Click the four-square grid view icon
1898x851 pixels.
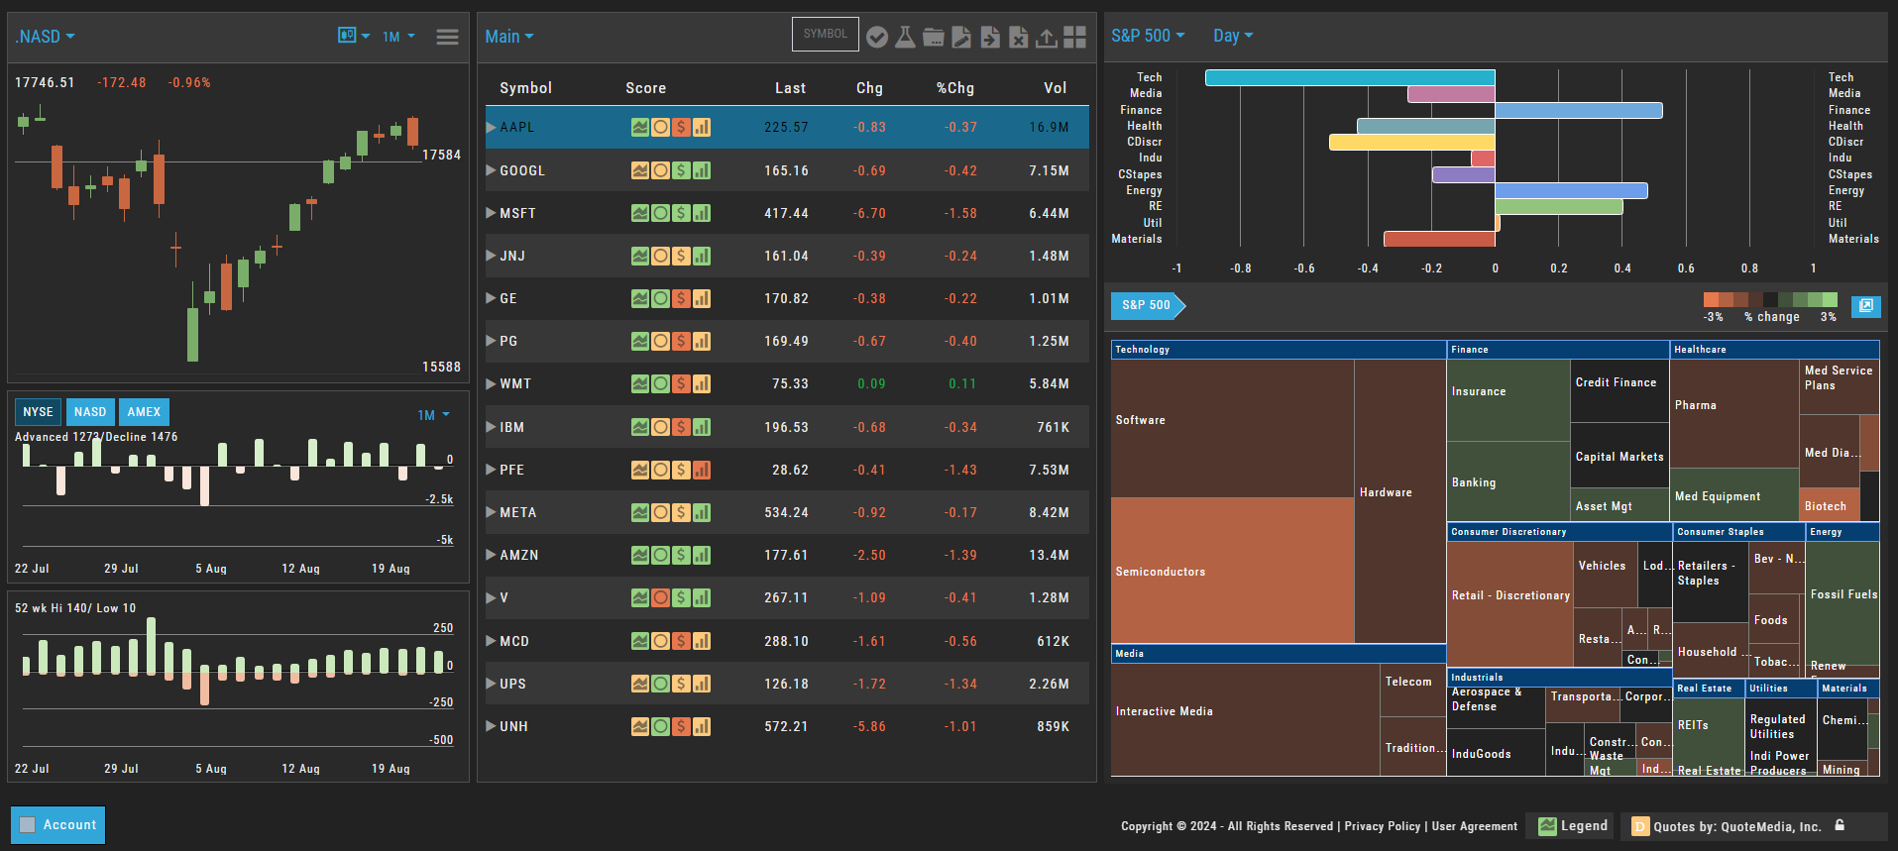click(x=1074, y=37)
